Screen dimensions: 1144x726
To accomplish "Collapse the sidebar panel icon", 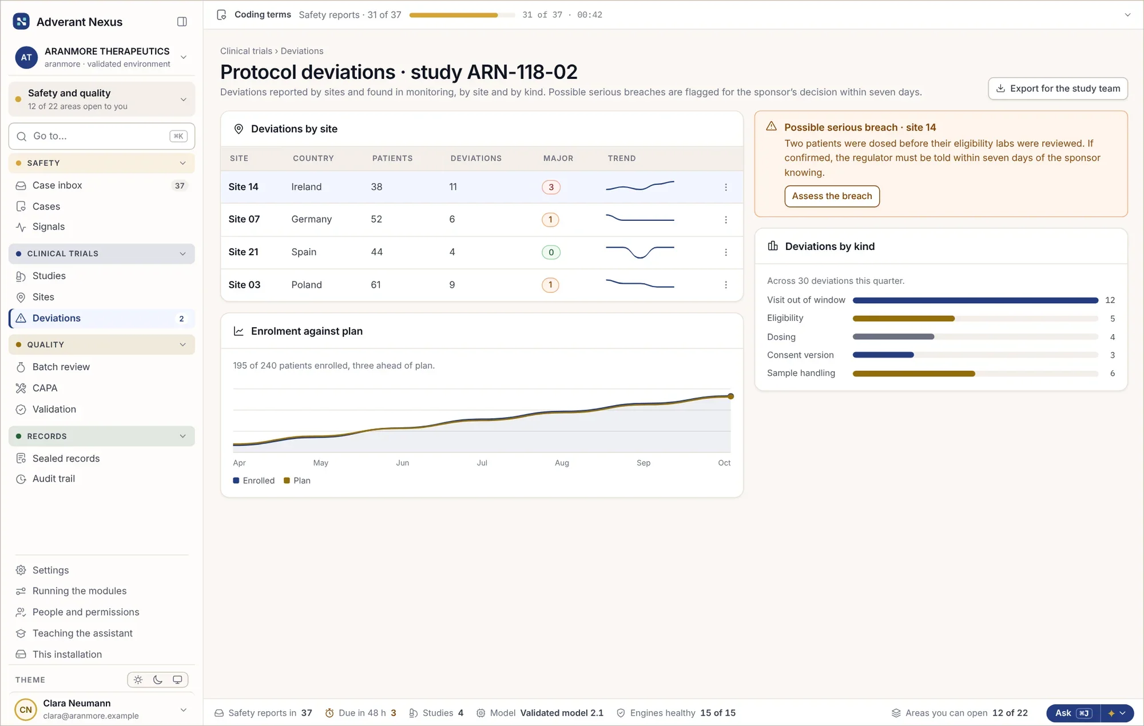I will pyautogui.click(x=182, y=22).
